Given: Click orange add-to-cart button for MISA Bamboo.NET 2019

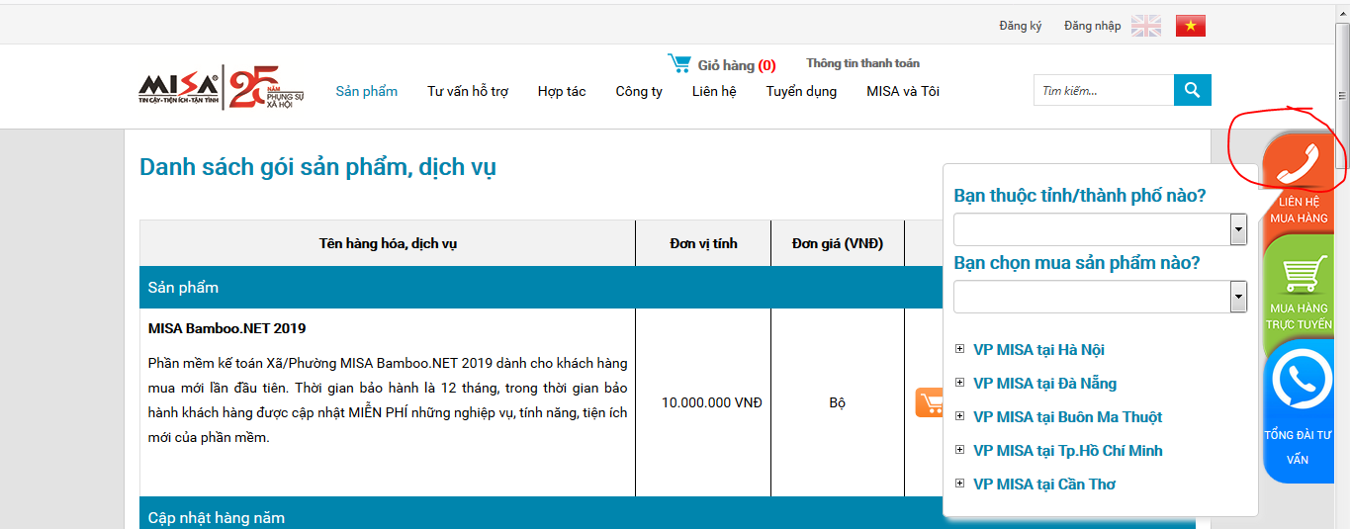Looking at the screenshot, I should 929,402.
